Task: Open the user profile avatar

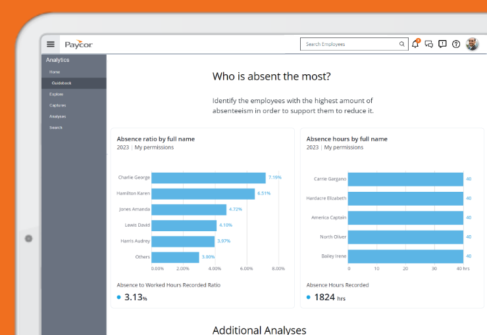Action: coord(473,44)
